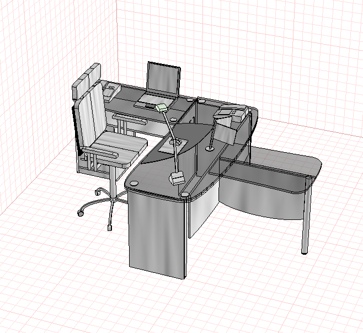Click the laptop keyboard base

(x=154, y=101)
